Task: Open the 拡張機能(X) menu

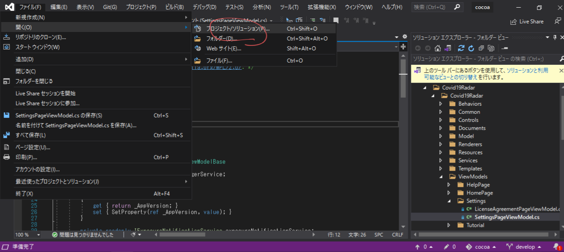Action: (x=322, y=7)
